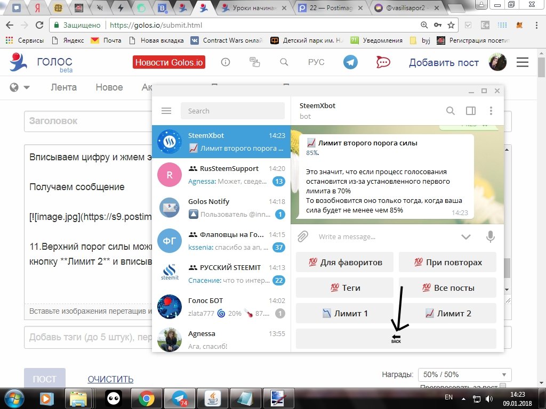
Task: Open the Сервисы bookmarks apps shortcut
Action: tap(25, 40)
